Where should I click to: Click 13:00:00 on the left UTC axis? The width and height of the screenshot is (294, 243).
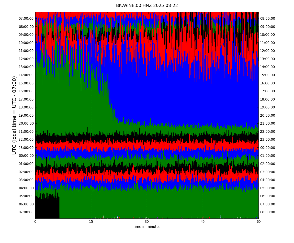26,67
